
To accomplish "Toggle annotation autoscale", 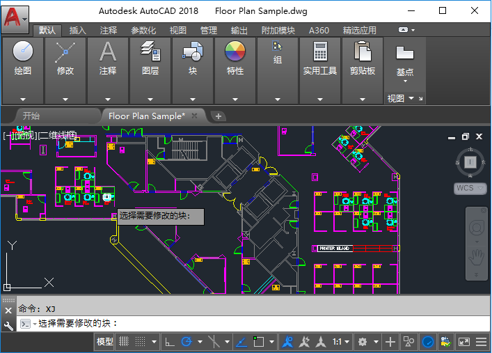I will (x=304, y=342).
